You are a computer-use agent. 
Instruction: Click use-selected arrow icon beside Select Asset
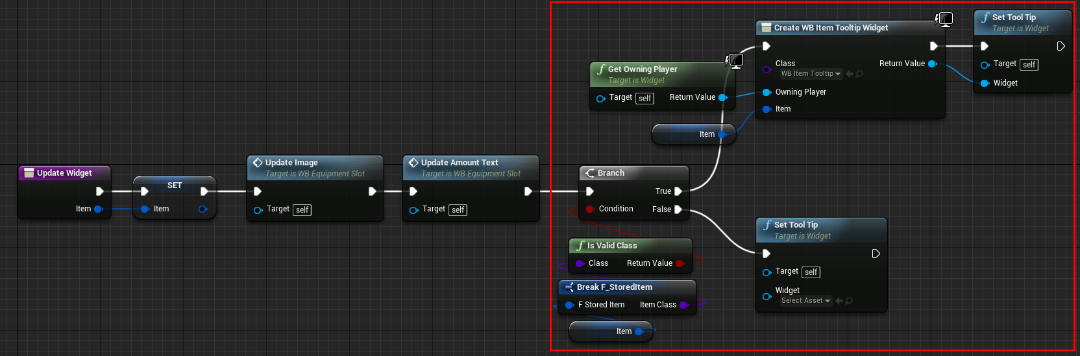point(839,301)
